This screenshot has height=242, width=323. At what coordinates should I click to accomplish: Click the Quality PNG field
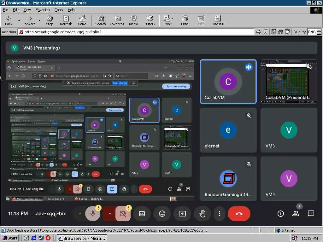click(x=312, y=32)
